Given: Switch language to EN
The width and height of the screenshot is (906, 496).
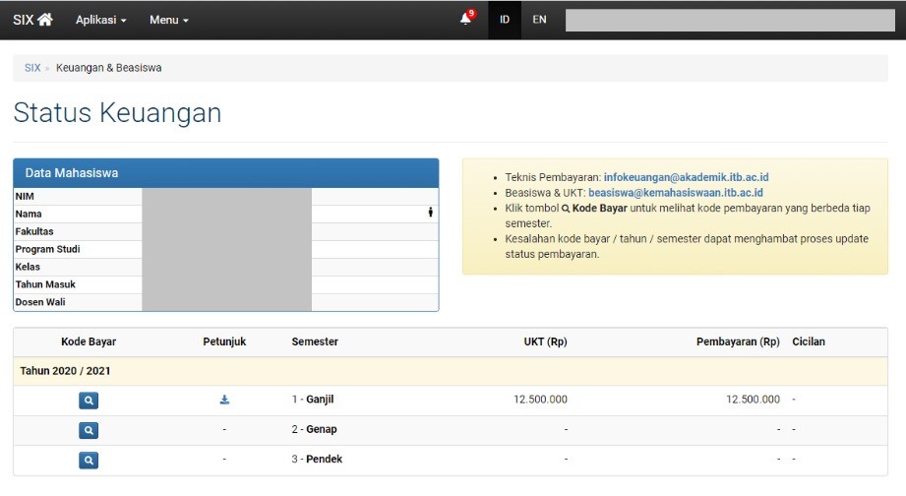Looking at the screenshot, I should tap(539, 20).
